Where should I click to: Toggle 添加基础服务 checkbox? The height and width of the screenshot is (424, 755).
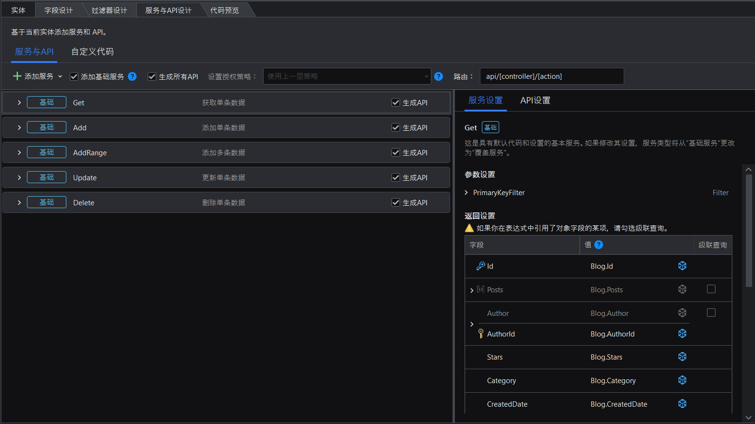(x=74, y=76)
